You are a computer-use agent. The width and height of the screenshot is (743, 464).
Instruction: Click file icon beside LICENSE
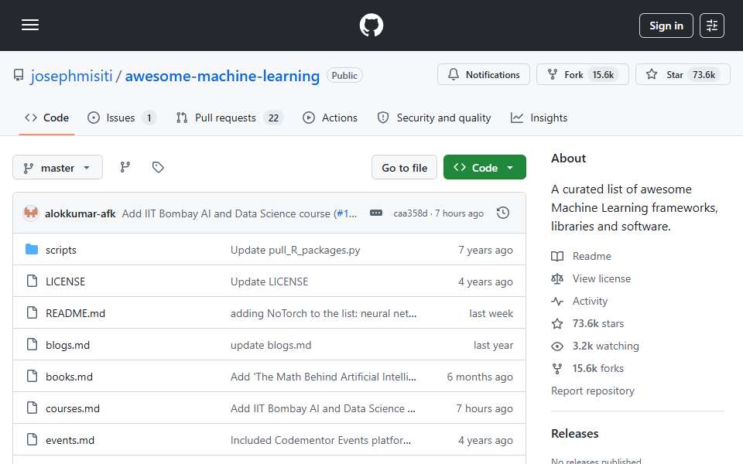(x=32, y=281)
